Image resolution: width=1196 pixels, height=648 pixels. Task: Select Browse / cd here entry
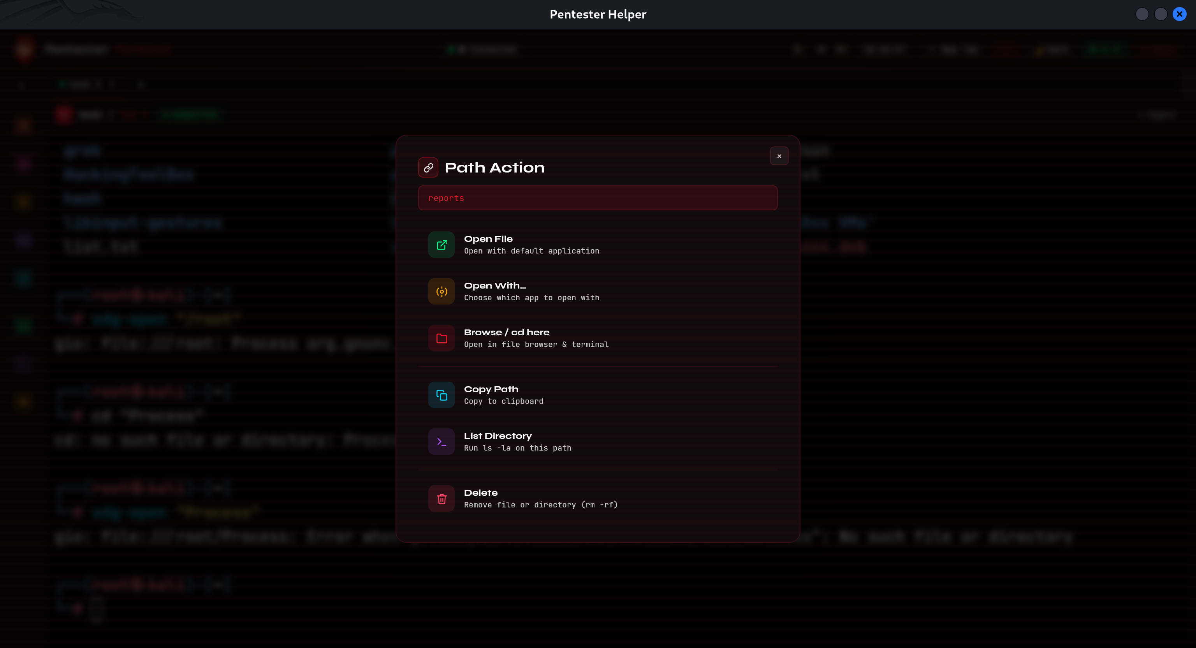point(507,332)
